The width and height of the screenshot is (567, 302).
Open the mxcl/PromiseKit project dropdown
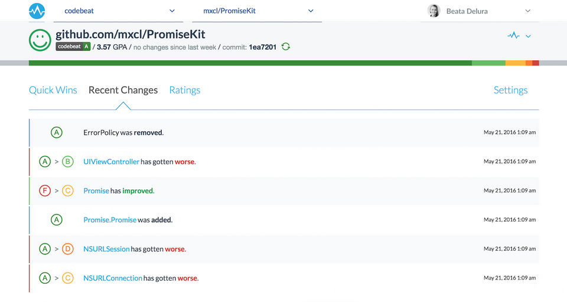(311, 11)
